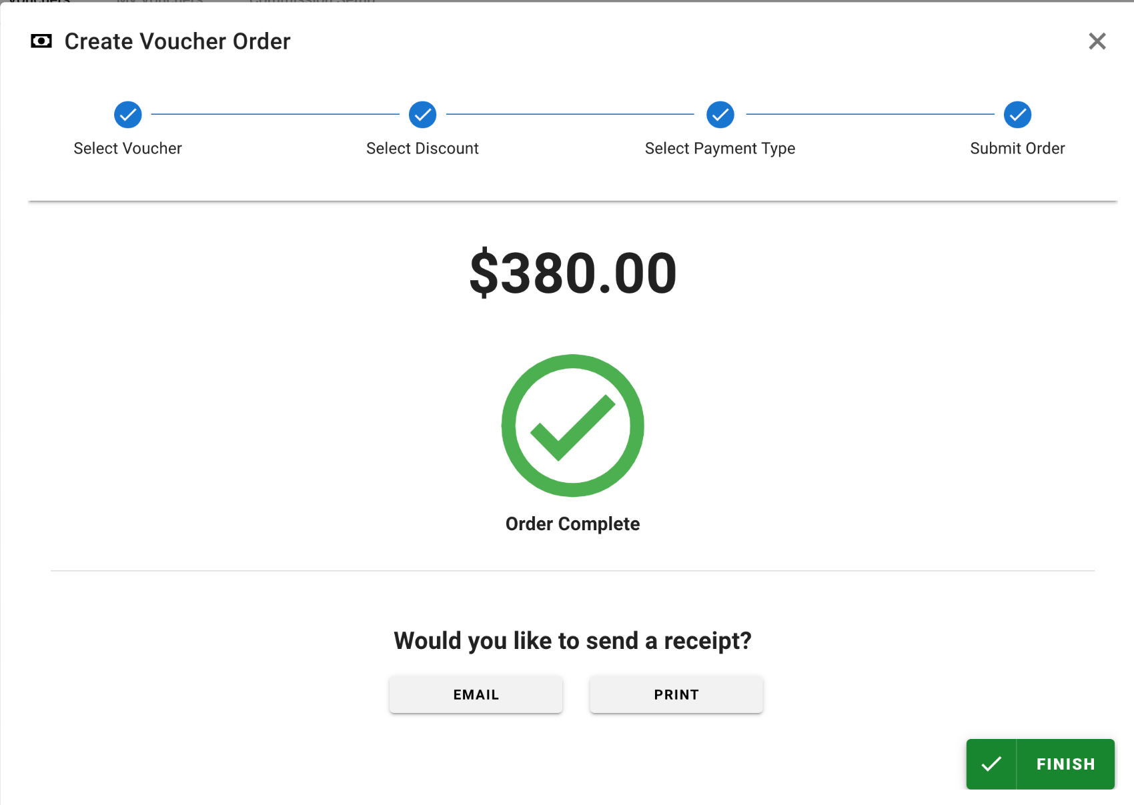Close the Create Voucher Order dialog
This screenshot has height=805, width=1134.
point(1097,41)
